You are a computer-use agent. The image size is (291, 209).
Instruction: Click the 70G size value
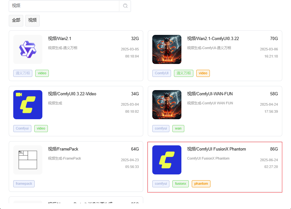click(x=274, y=38)
